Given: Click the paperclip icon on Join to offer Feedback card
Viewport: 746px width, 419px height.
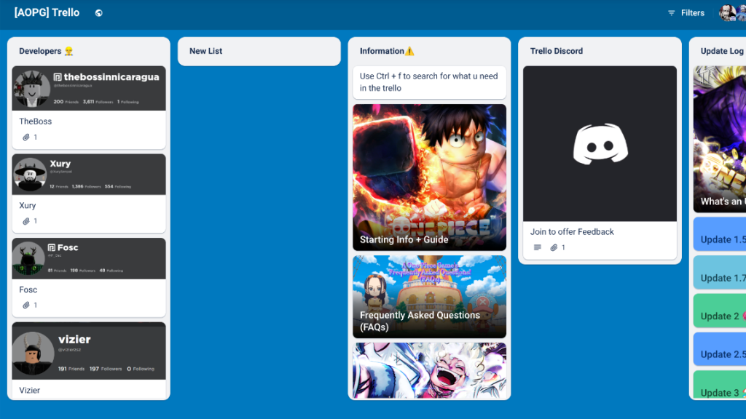Looking at the screenshot, I should point(554,247).
